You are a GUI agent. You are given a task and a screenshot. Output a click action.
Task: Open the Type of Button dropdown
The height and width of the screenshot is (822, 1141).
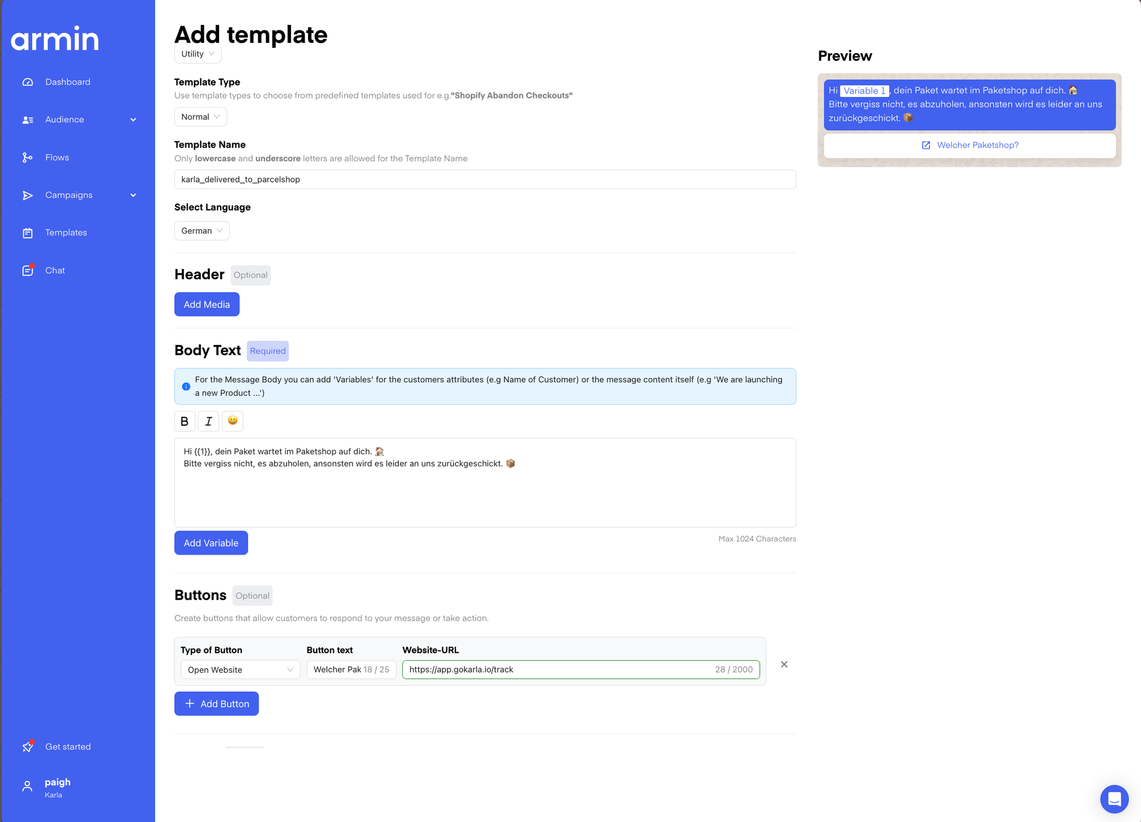[240, 670]
